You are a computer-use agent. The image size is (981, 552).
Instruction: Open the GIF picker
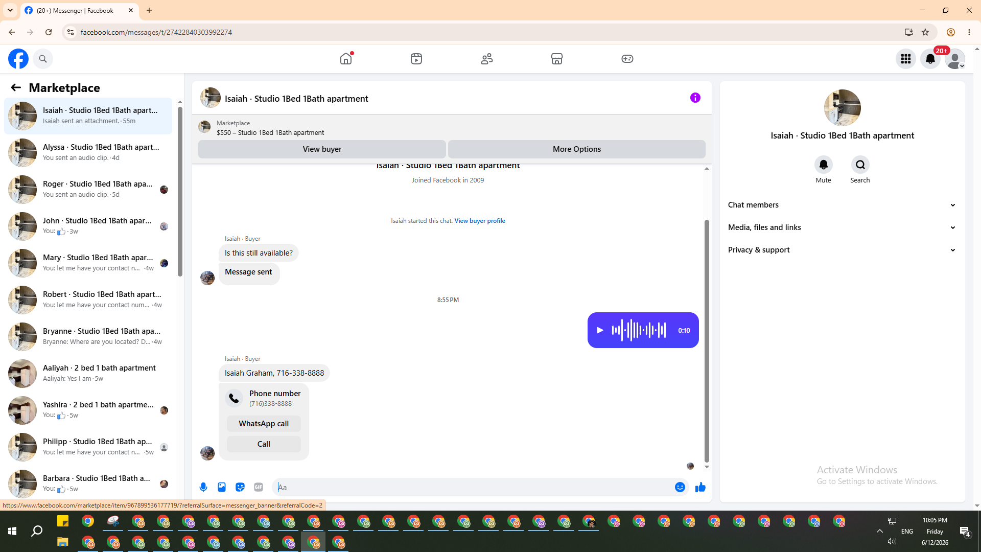[x=259, y=488]
